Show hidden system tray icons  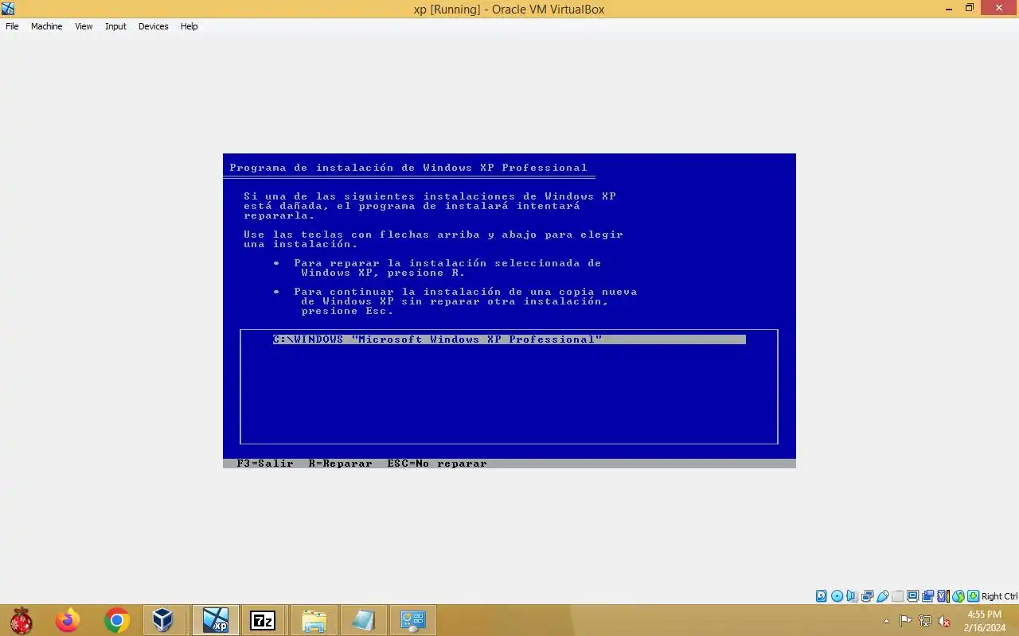tap(887, 621)
